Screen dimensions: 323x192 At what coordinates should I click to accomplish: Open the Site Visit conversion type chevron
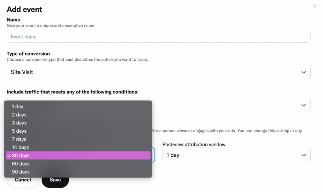(x=303, y=72)
